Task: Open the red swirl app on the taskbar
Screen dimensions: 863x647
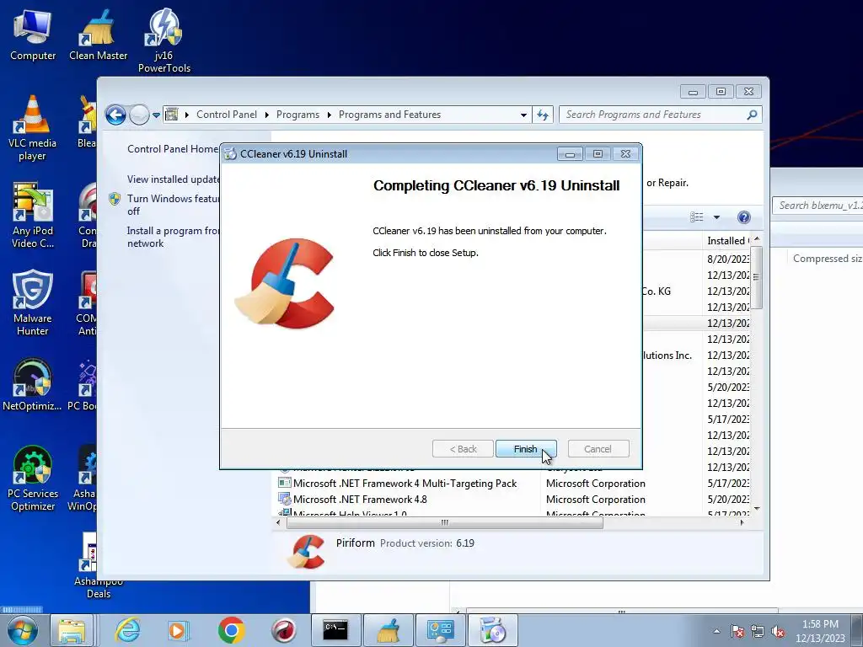Action: [284, 630]
